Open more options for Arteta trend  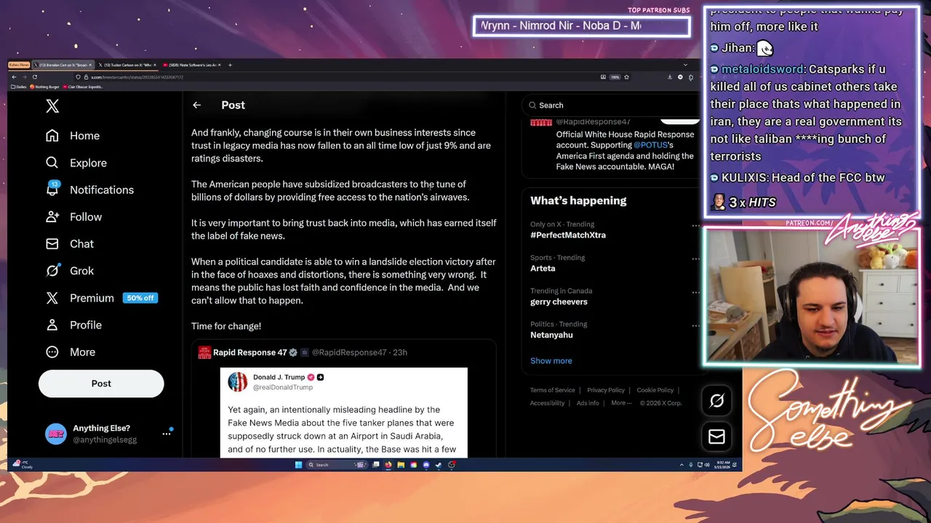pyautogui.click(x=695, y=259)
